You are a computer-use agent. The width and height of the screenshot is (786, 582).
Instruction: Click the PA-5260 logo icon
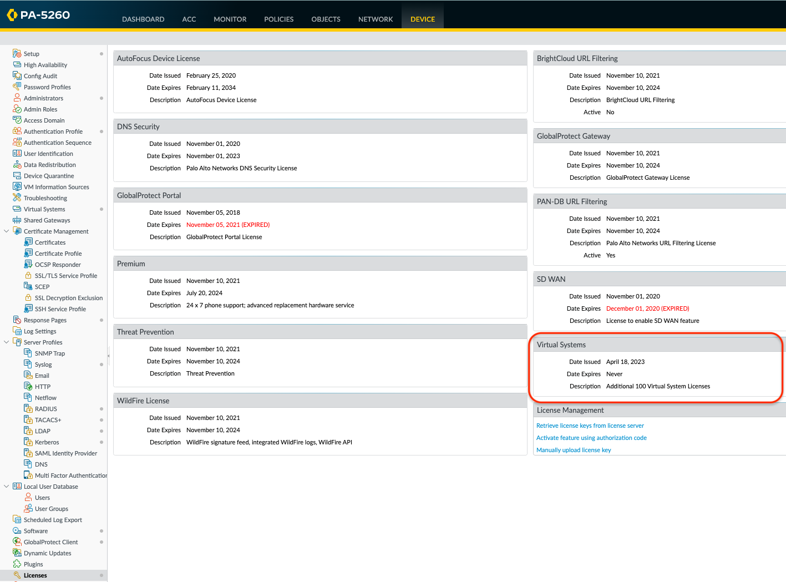coord(12,15)
